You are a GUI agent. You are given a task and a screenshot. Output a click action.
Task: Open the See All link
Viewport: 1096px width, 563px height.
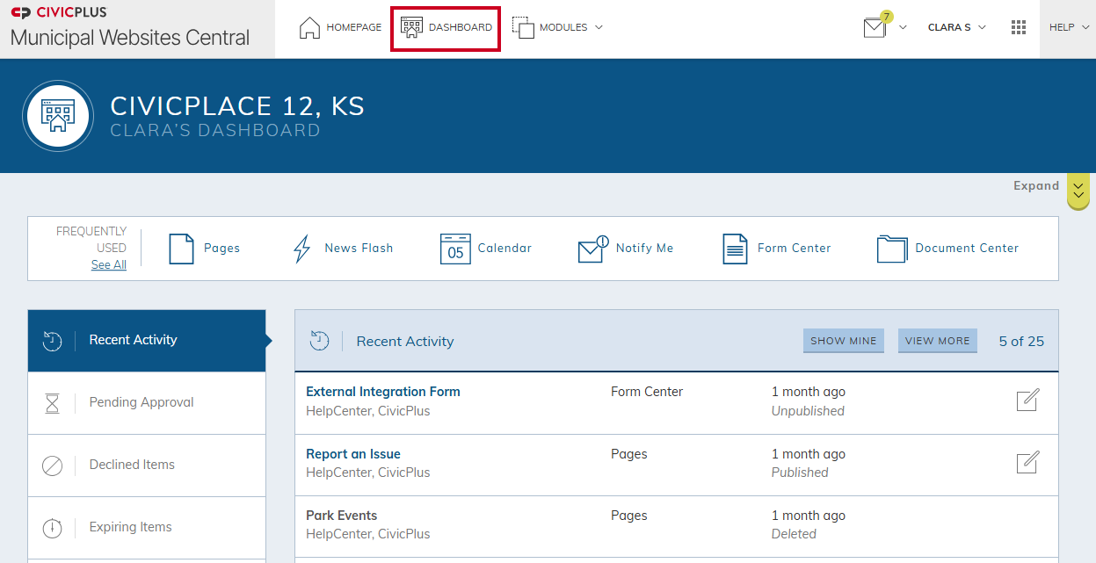click(x=109, y=264)
